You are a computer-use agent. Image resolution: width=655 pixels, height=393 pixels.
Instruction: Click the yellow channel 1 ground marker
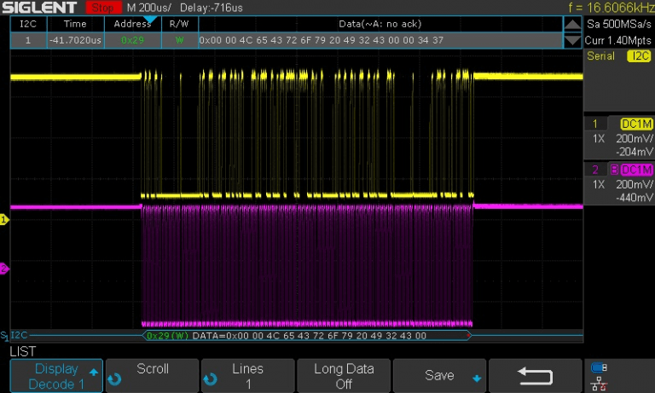(x=3, y=220)
